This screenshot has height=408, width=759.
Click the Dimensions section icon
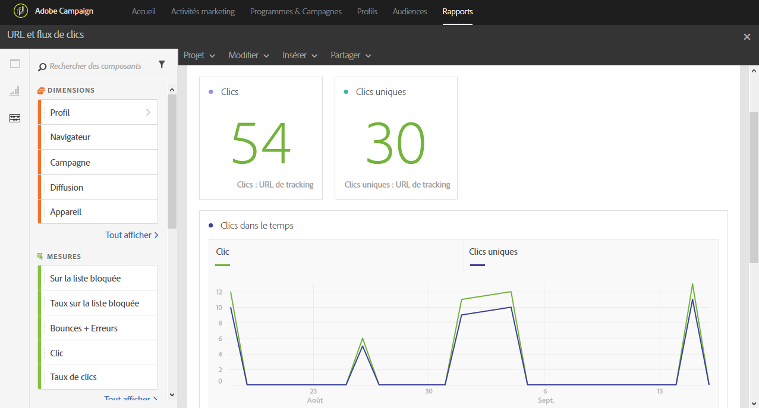click(41, 91)
